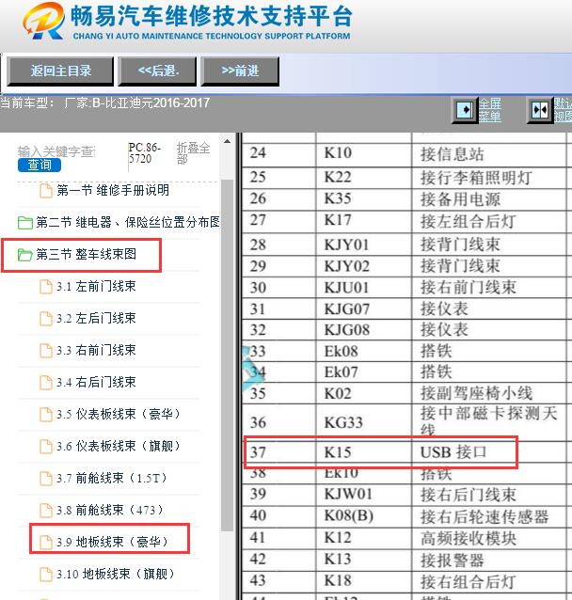This screenshot has height=600, width=572.
Task: Click page icon beside 3.7 前舱线束（1.5T）
Action: coord(46,479)
